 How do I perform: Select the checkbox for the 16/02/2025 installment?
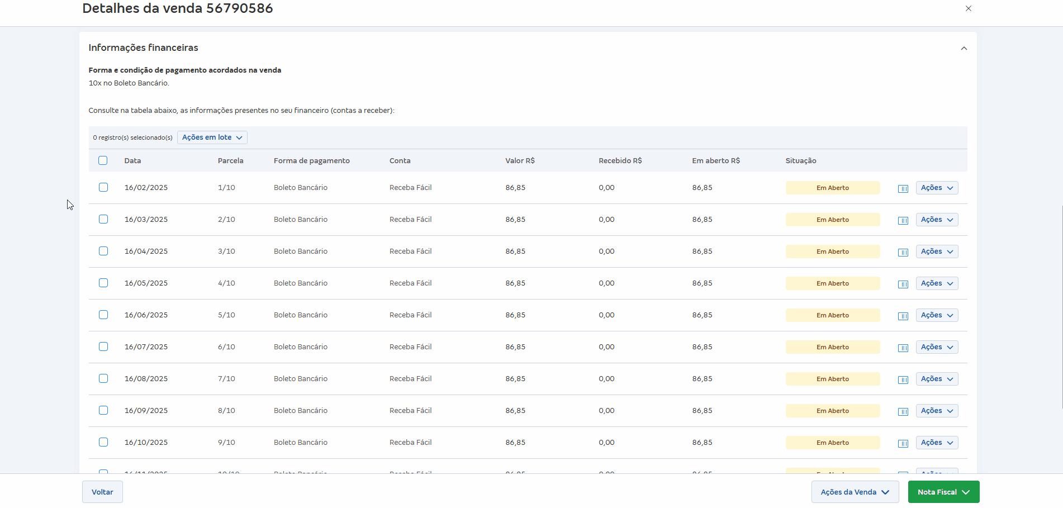coord(103,187)
